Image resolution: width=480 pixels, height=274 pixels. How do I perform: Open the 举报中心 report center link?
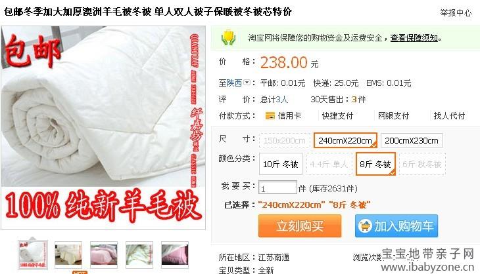click(456, 12)
